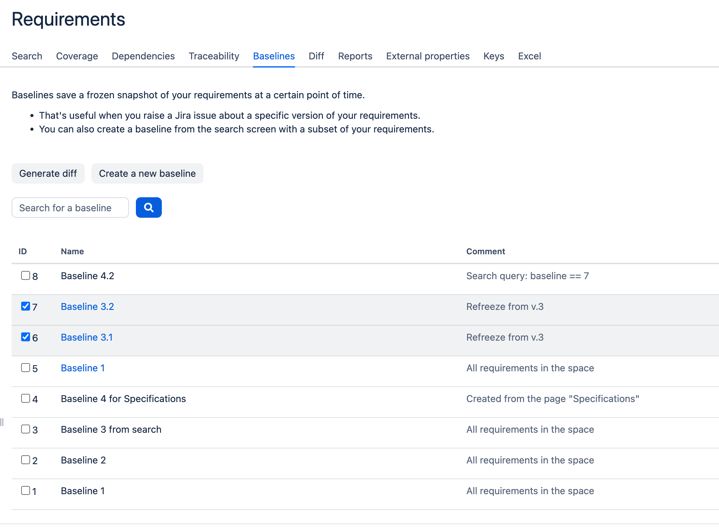Open the Baseline 3.1 link
719x529 pixels.
(87, 337)
